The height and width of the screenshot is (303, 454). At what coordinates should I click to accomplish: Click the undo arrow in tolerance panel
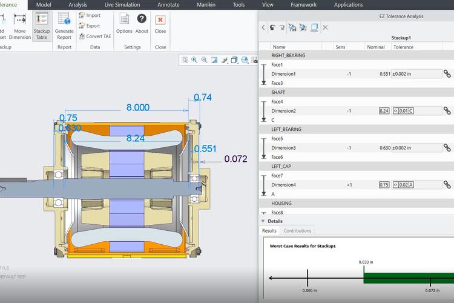[x=273, y=27]
